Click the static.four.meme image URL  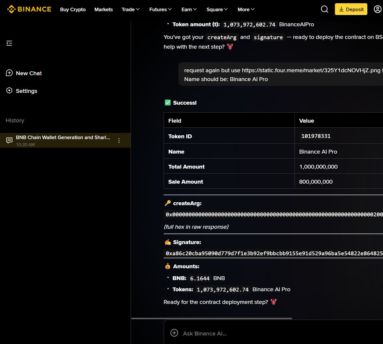311,70
